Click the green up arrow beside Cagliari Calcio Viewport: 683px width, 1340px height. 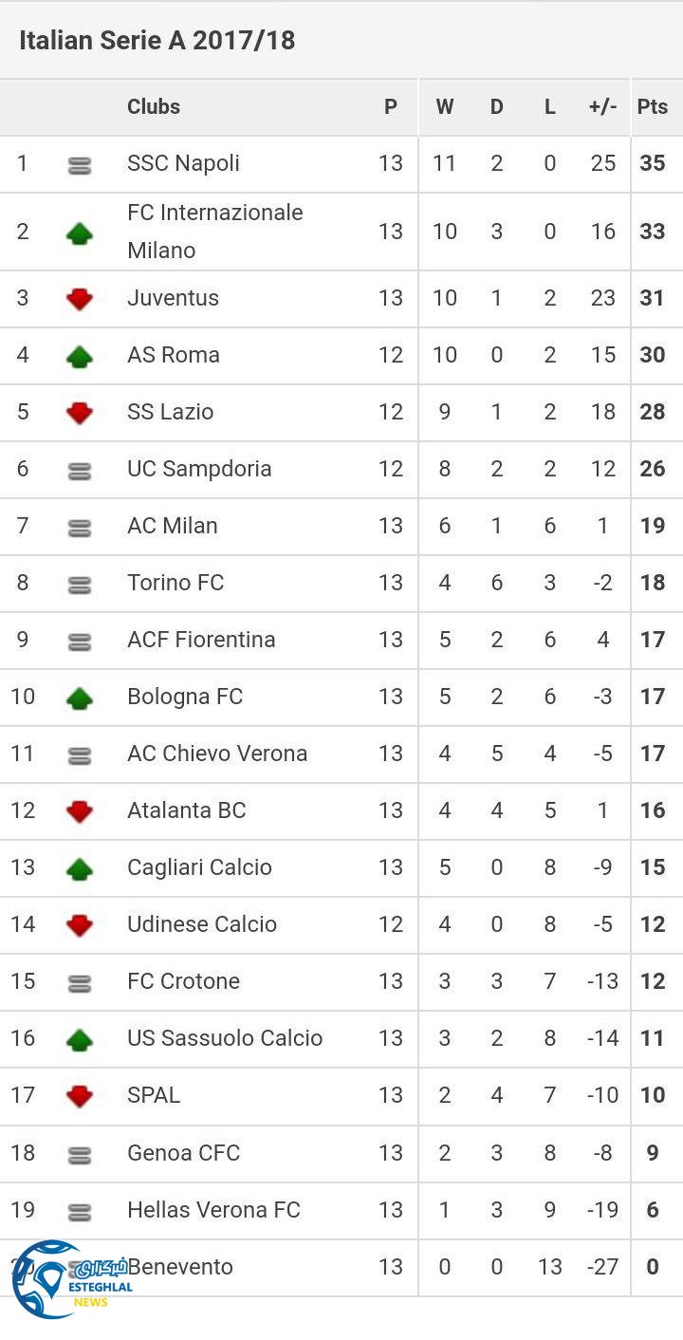80,868
